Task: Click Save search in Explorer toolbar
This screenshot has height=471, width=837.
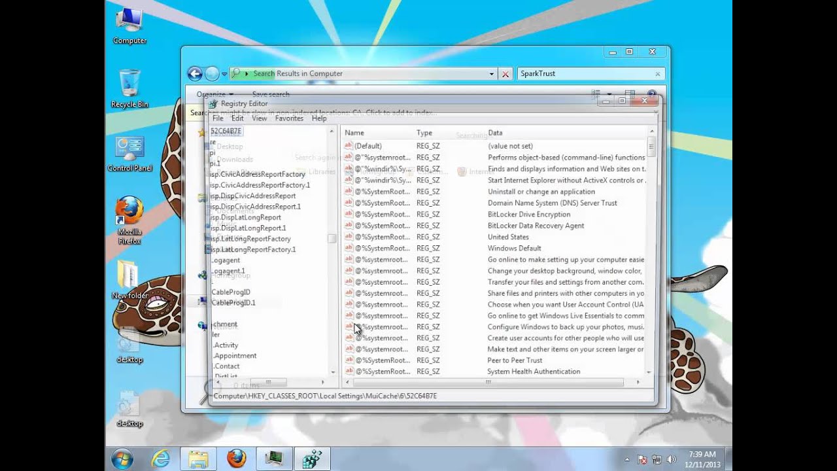Action: 271,94
